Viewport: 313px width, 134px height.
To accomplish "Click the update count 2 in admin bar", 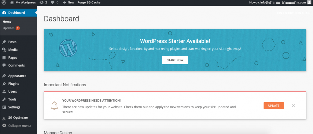I will pyautogui.click(x=46, y=2).
